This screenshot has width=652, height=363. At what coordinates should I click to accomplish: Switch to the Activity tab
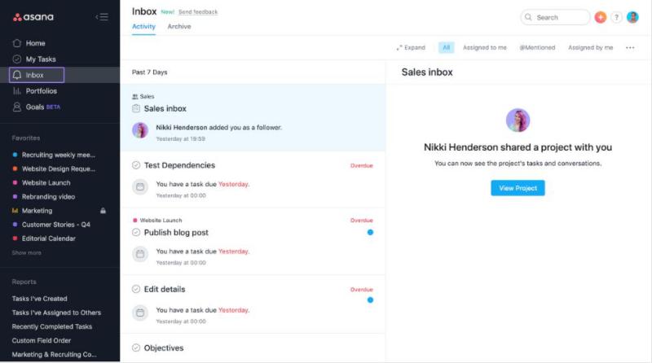143,26
